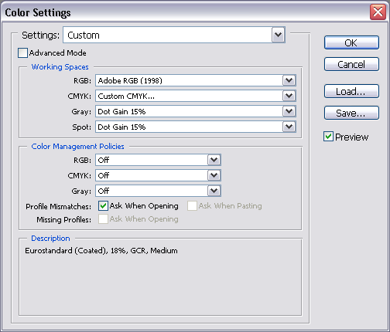Change the Gray color management policy

tap(158, 191)
